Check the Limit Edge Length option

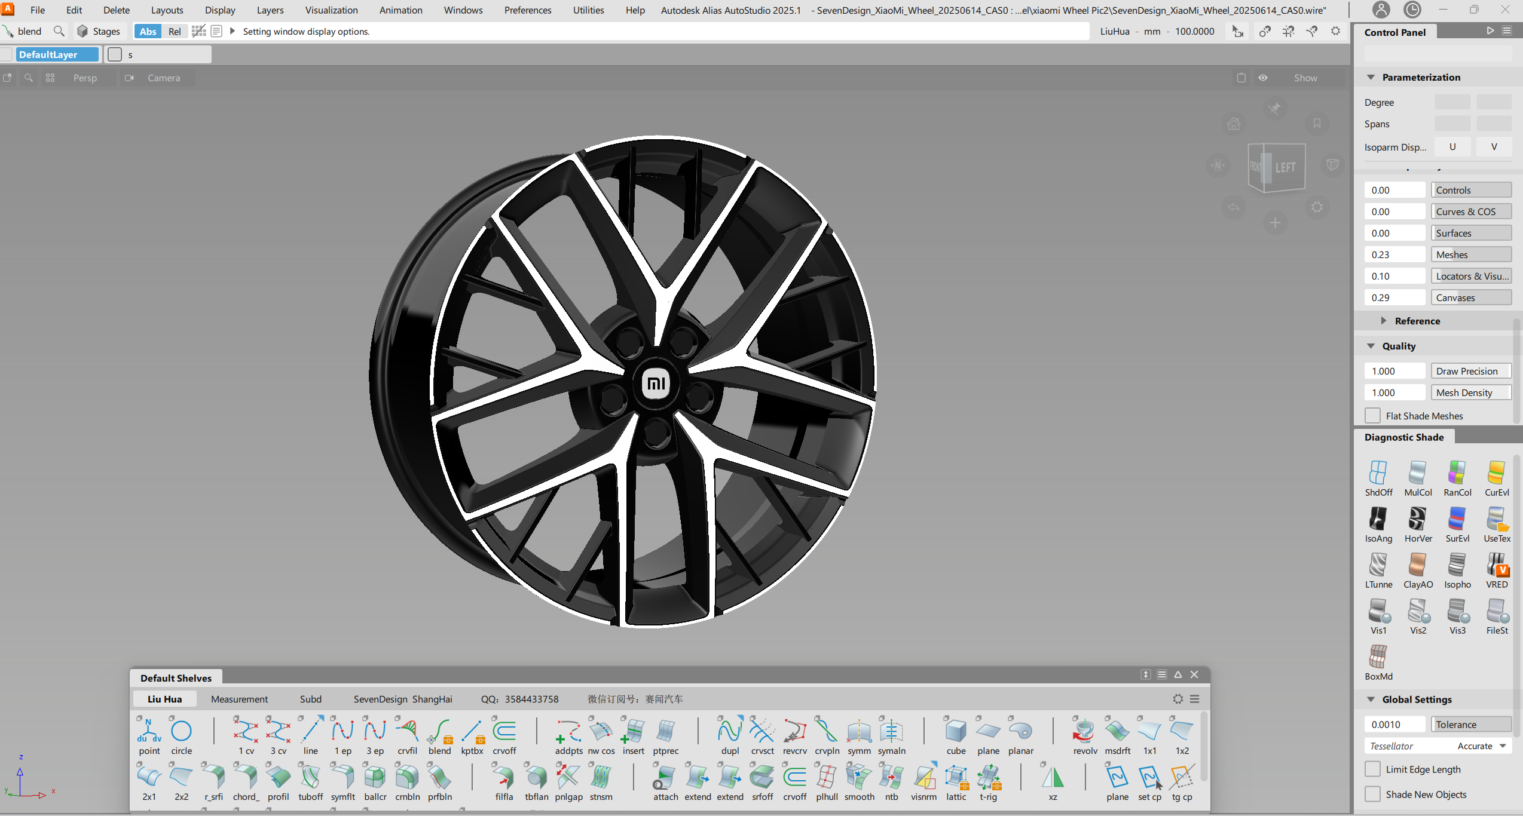coord(1373,769)
